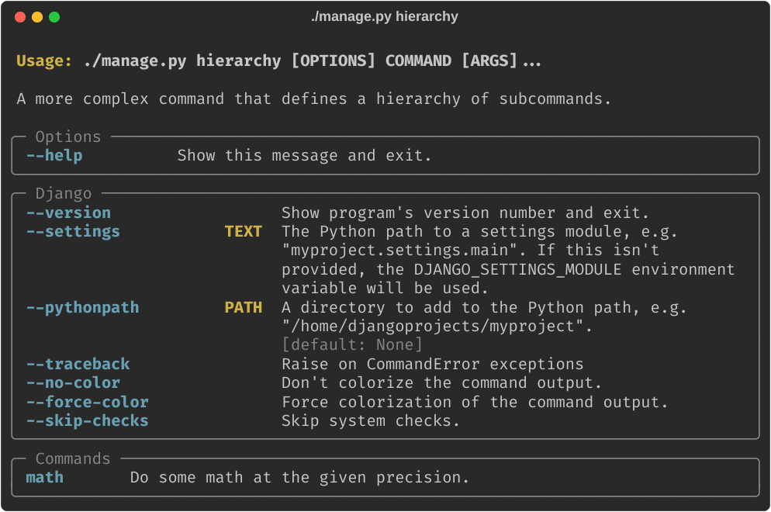Screen dimensions: 771x512
Task: Click the green maximize window button
Action: pos(54,17)
